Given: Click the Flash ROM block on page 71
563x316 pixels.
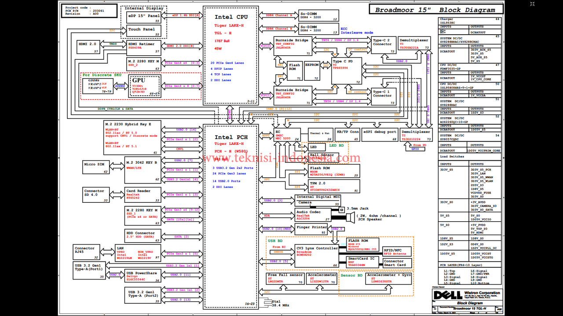Looking at the screenshot, I should coord(295,71).
